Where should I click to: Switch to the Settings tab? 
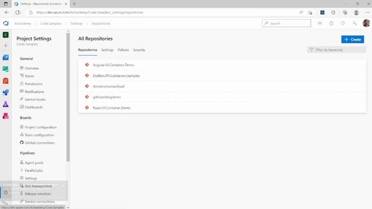click(107, 50)
